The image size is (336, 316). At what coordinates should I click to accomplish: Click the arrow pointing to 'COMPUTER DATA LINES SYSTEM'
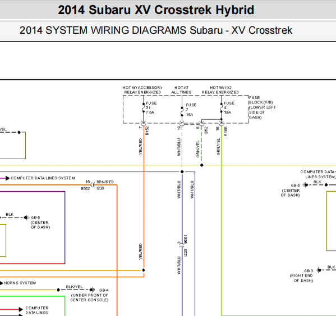point(7,178)
